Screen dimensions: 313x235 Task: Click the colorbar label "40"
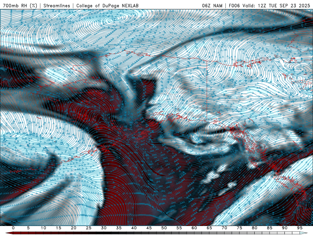(x=134, y=228)
